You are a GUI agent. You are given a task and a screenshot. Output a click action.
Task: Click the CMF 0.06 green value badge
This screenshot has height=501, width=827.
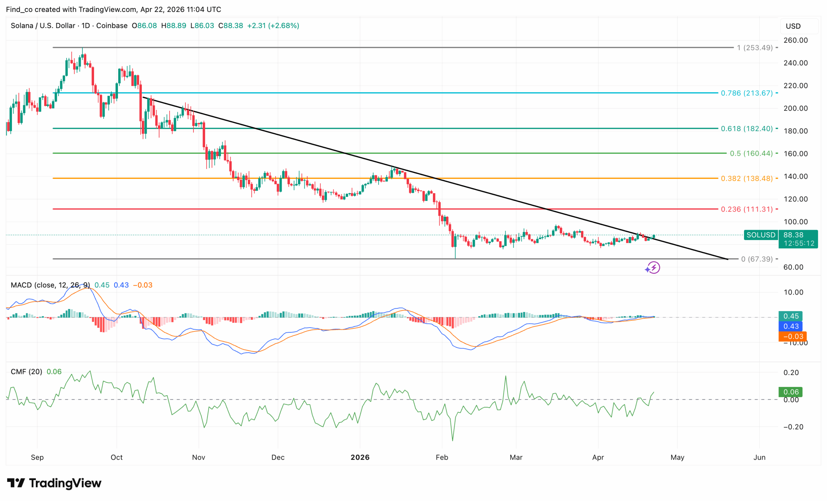click(791, 392)
